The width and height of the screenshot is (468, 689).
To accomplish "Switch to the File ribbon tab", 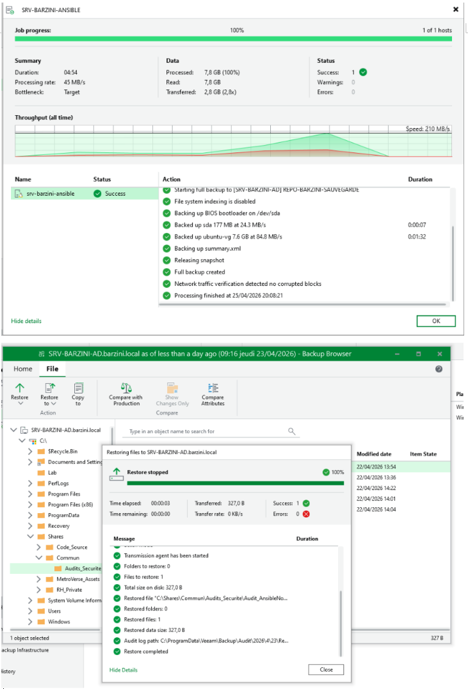I will [52, 369].
